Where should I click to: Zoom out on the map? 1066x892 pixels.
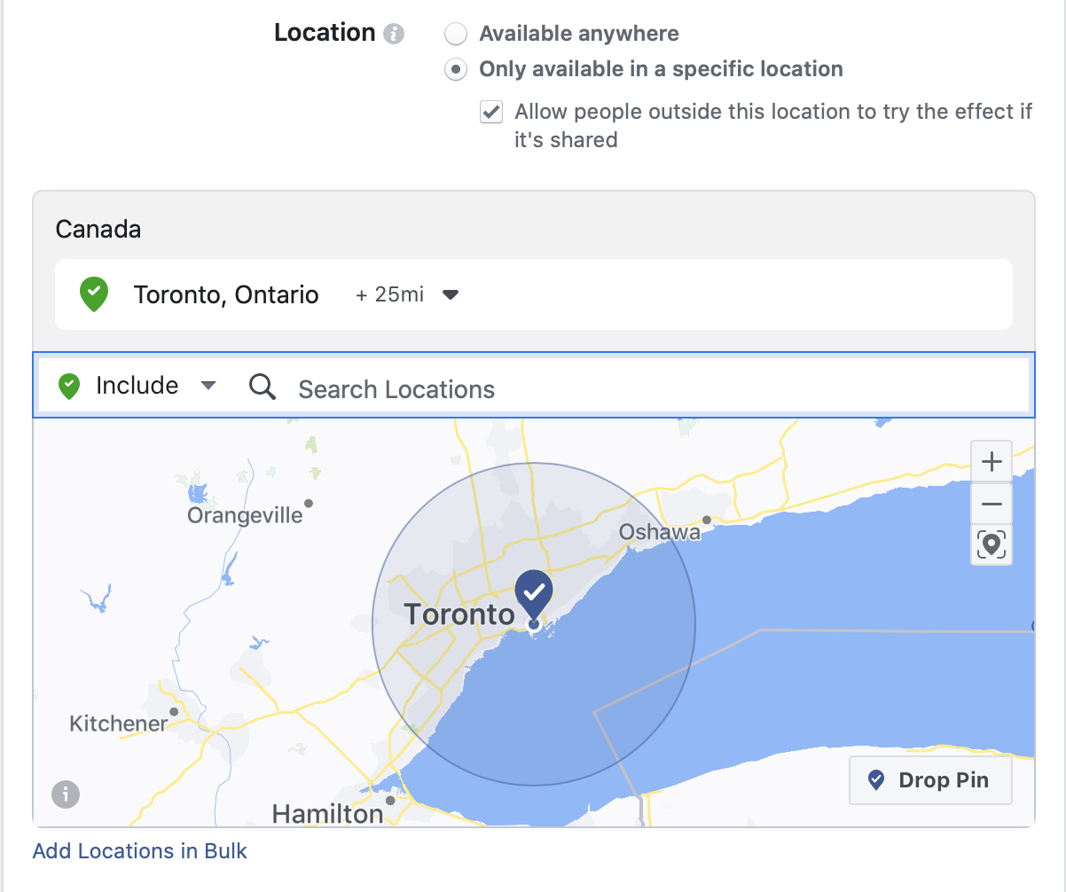click(x=992, y=504)
